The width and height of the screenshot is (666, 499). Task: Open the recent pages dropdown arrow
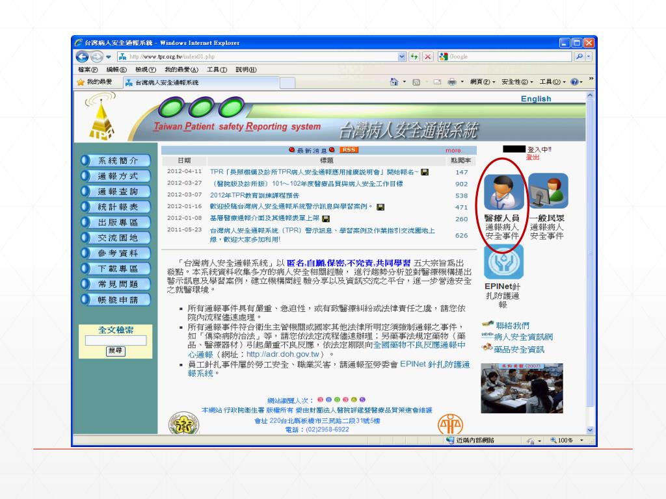click(x=109, y=57)
